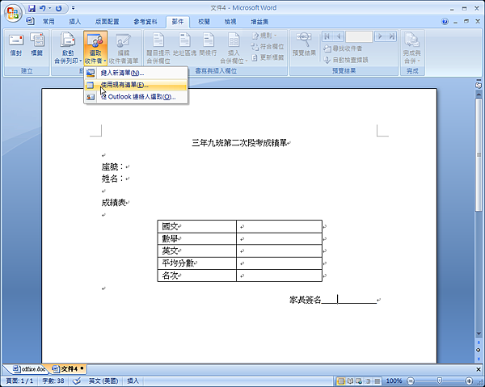The height and width of the screenshot is (387, 485).
Task: Click 符合欄位 icon
Action: pos(268,47)
